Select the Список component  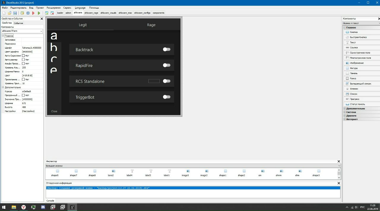(x=362, y=94)
